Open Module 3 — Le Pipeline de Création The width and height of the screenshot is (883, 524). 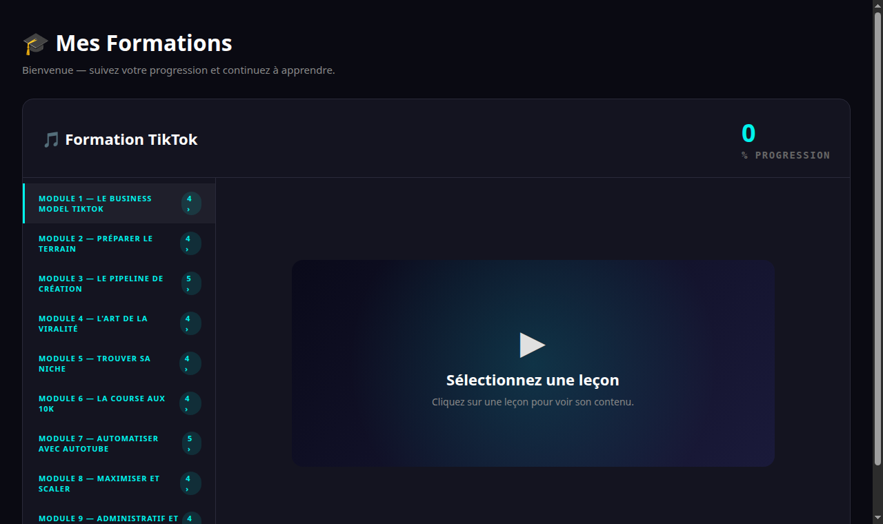[x=119, y=283]
